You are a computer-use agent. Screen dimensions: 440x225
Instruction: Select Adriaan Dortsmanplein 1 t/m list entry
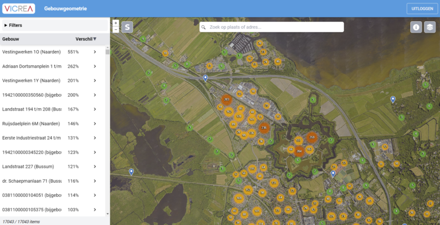53,66
